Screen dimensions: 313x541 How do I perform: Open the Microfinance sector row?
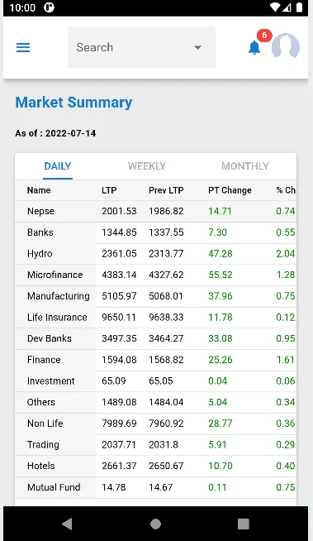(155, 275)
